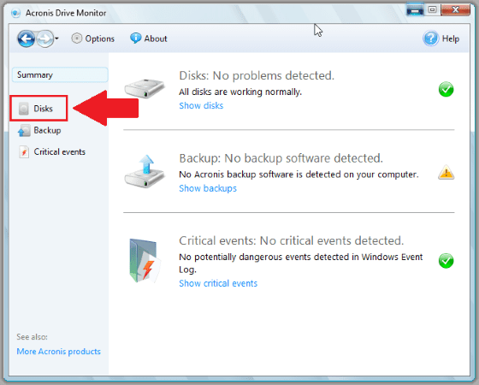The width and height of the screenshot is (479, 385).
Task: Open the About info dialog
Action: 149,38
